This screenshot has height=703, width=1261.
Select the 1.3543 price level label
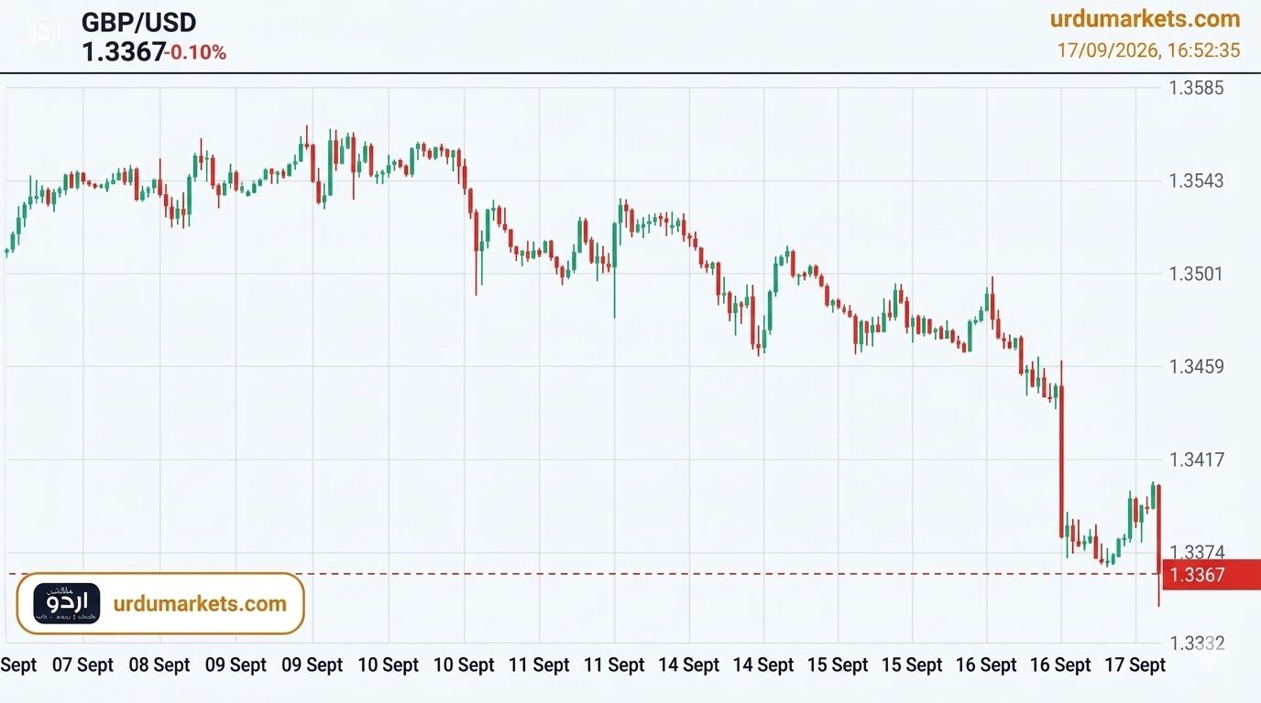[x=1196, y=180]
